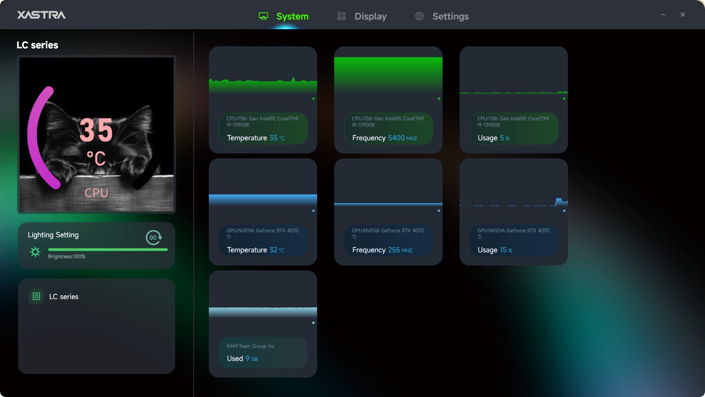
Task: Select the GPU Frequency 255 MHZ card
Action: click(x=388, y=212)
